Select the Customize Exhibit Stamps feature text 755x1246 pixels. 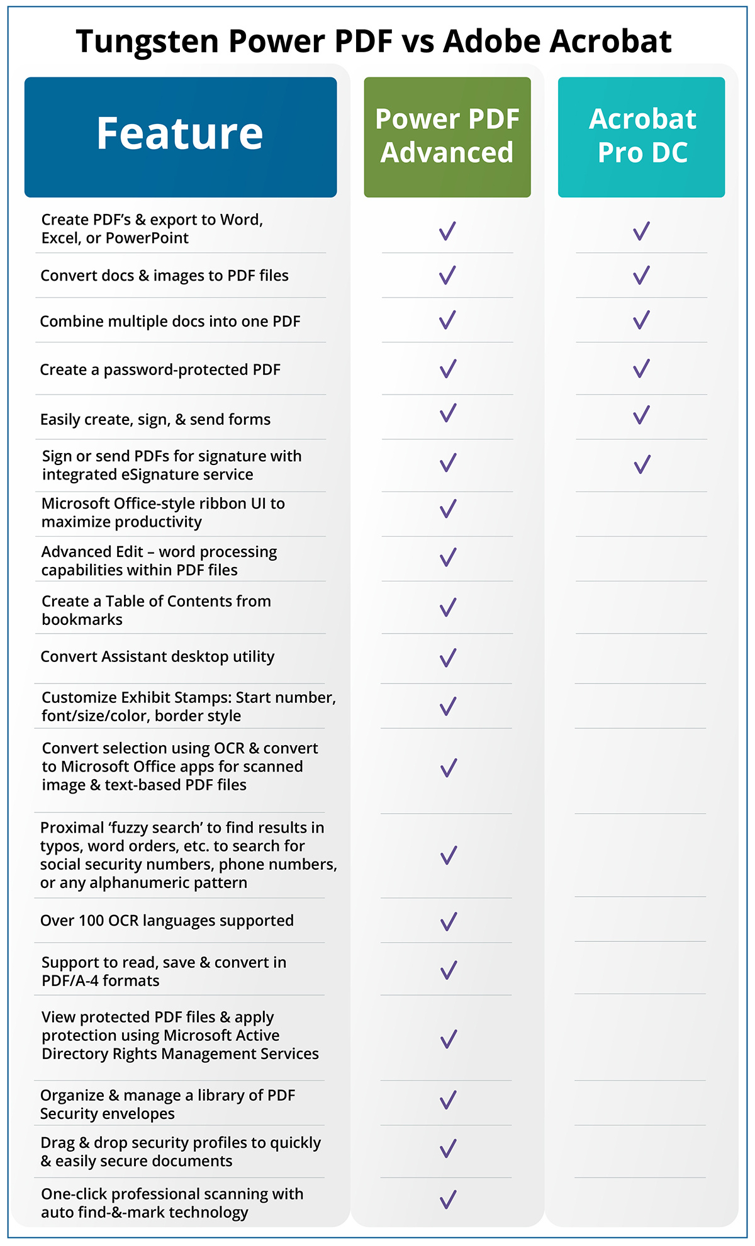[x=189, y=707]
